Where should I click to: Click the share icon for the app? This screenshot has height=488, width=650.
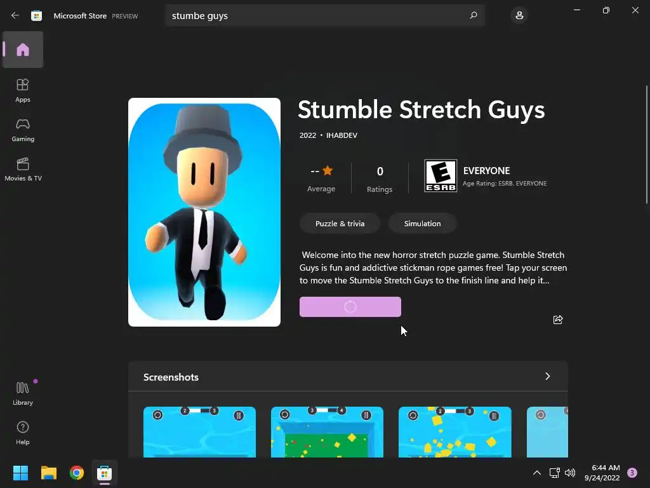pos(558,320)
